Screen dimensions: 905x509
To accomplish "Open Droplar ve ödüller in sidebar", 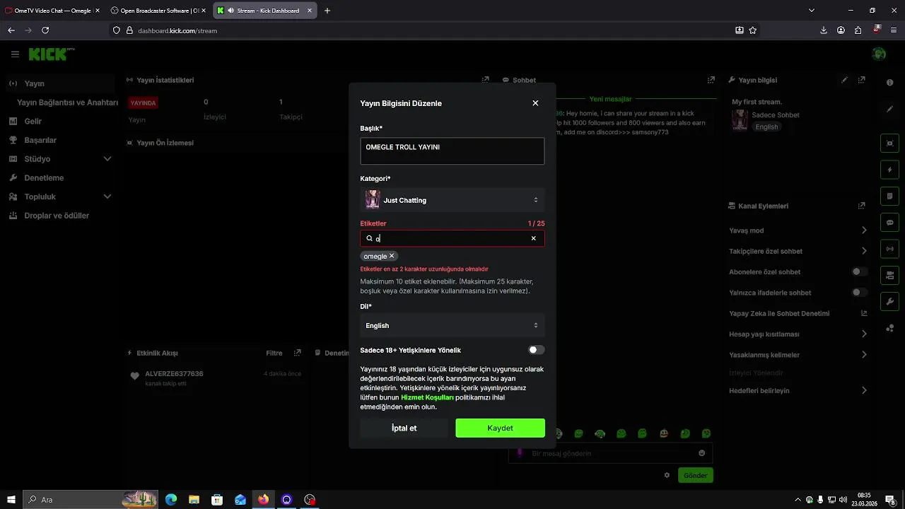I will point(59,216).
